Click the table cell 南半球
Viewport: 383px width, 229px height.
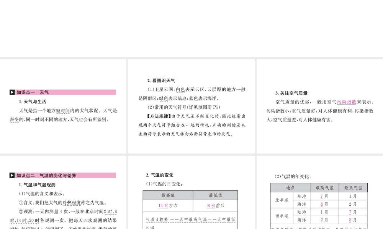(282, 216)
